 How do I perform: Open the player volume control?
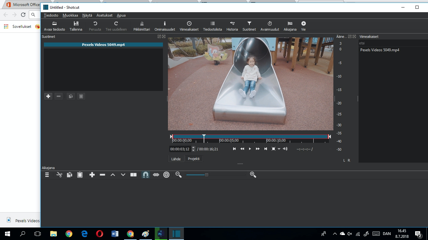pos(285,149)
